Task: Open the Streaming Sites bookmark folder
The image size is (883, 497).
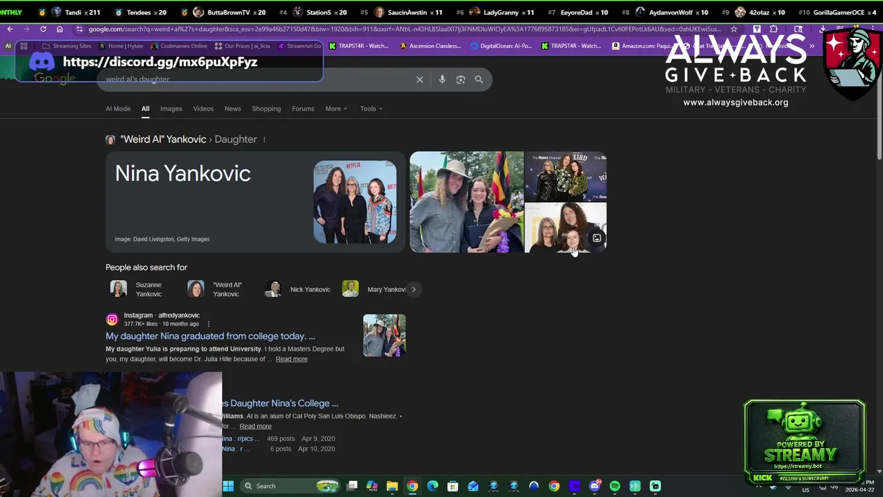Action: pos(66,46)
